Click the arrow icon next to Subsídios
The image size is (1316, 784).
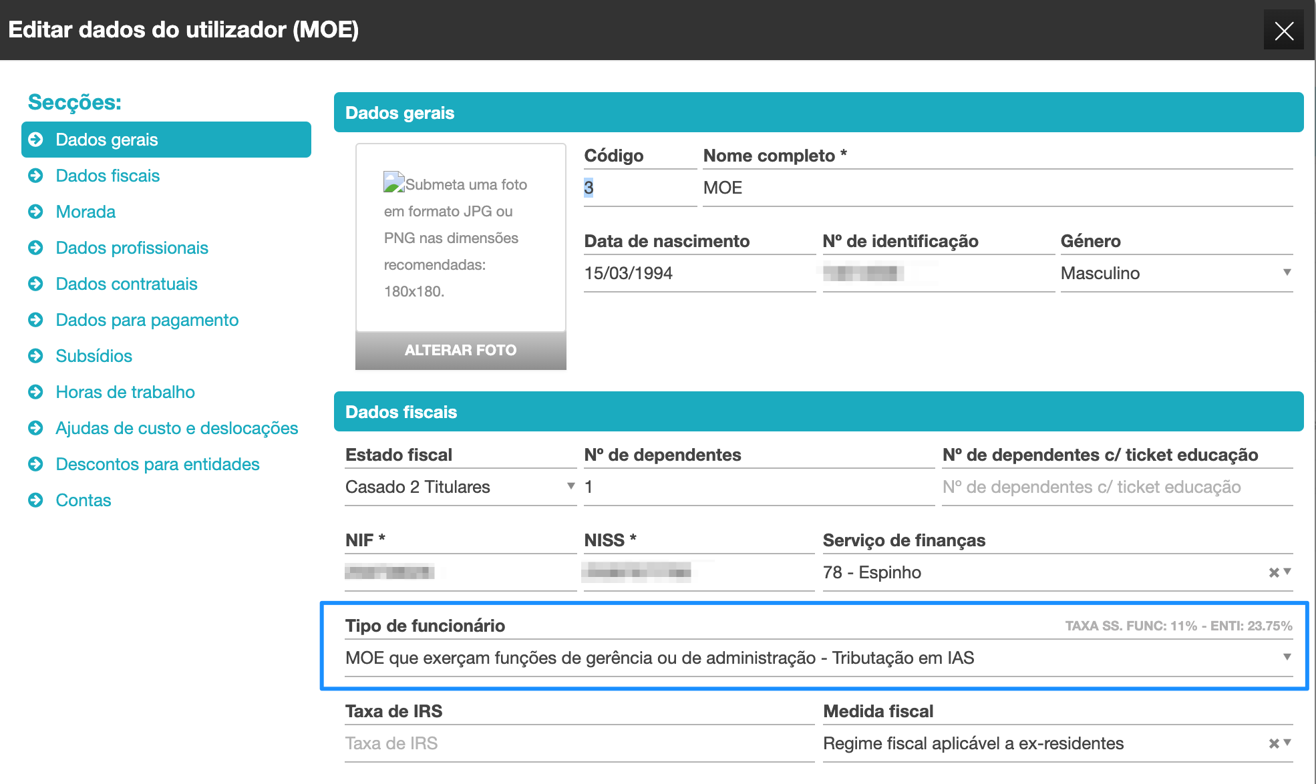37,356
